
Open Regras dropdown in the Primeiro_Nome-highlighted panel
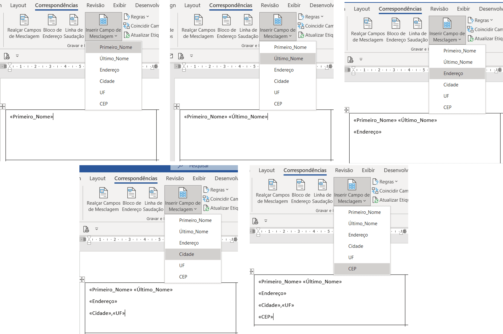click(x=136, y=17)
